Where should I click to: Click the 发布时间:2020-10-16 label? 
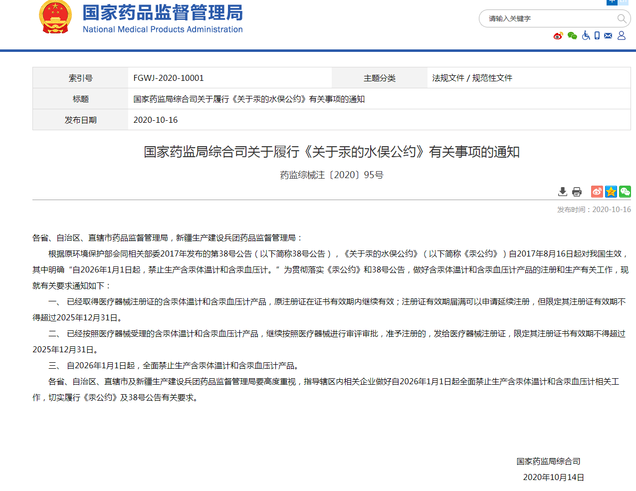point(594,210)
